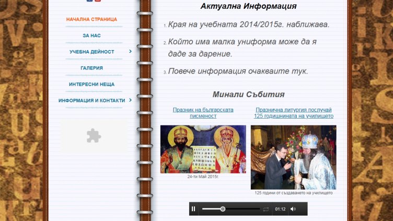
Task: Expand the УЧЕБНА ДЕЙНОСТ submenu arrow
Action: [130, 51]
